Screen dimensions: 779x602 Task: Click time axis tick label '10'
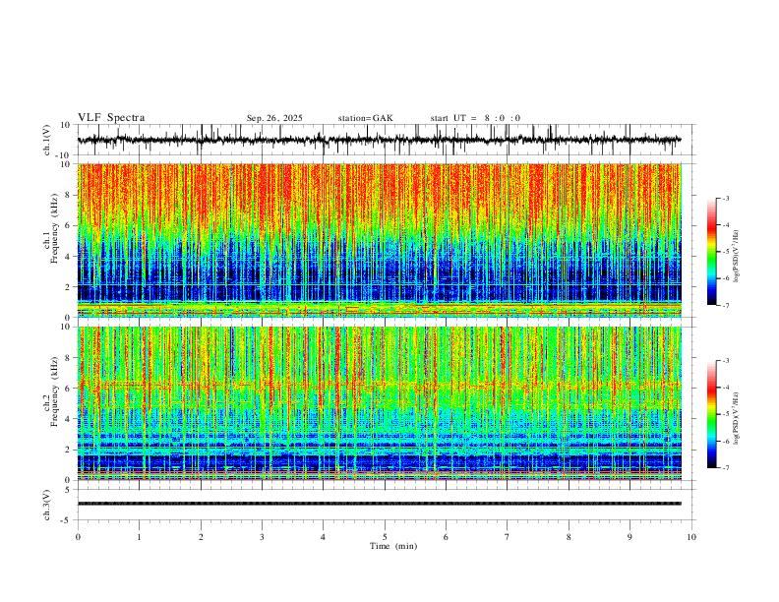(691, 537)
